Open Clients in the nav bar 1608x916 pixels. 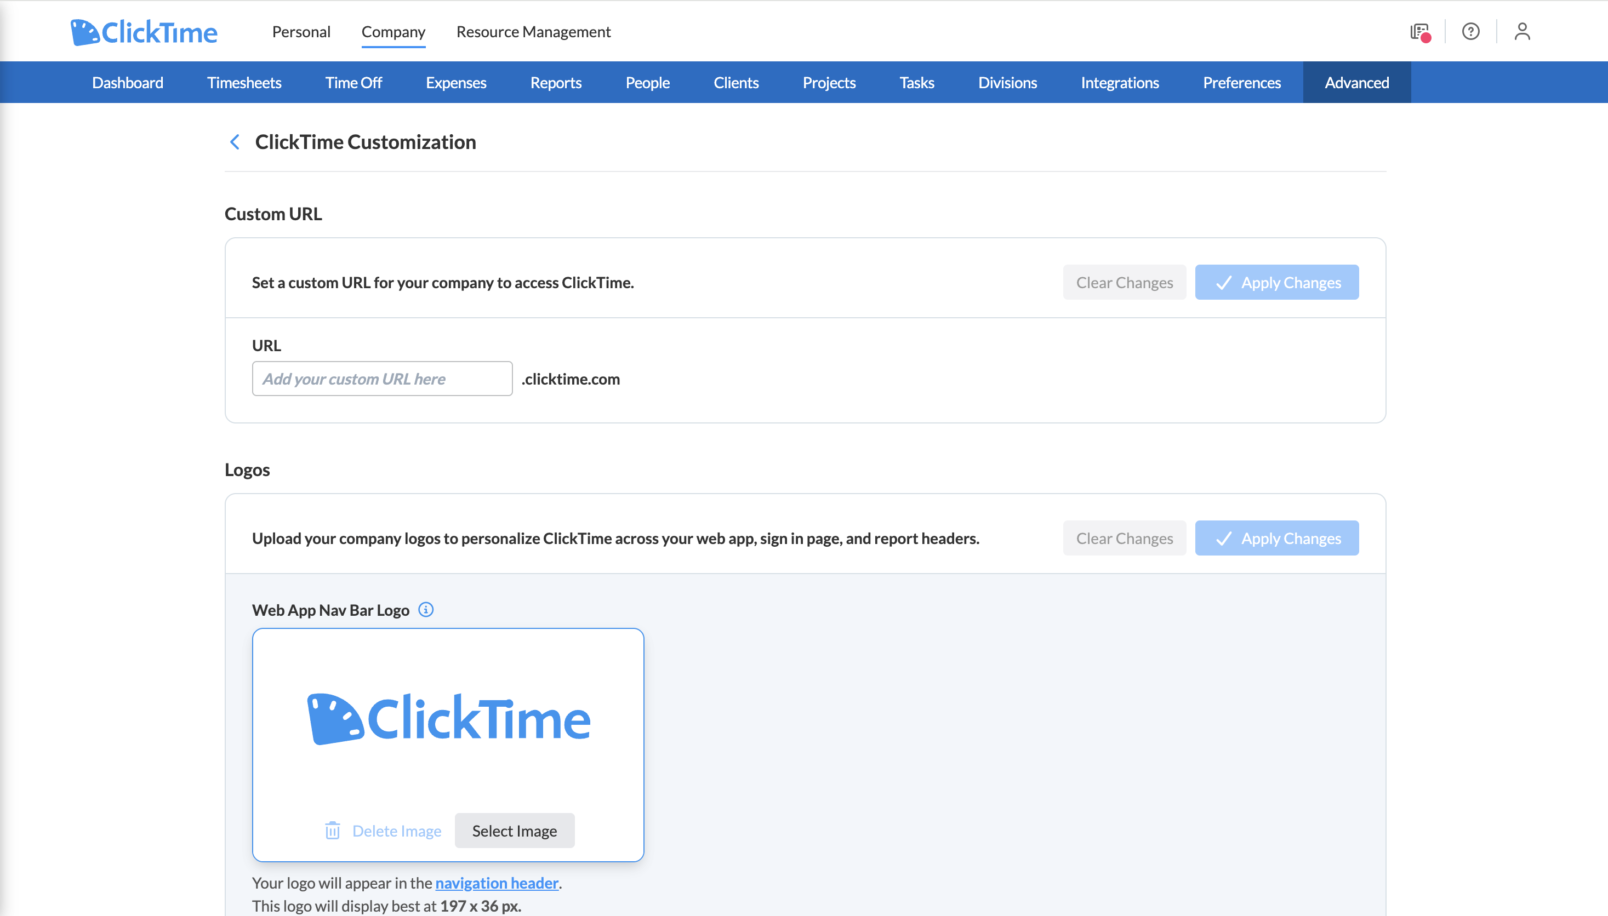click(735, 82)
